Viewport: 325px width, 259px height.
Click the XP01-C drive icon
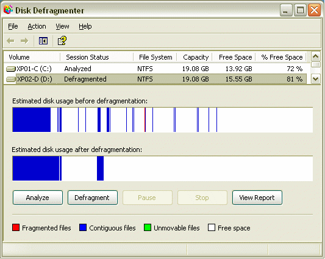[x=11, y=69]
